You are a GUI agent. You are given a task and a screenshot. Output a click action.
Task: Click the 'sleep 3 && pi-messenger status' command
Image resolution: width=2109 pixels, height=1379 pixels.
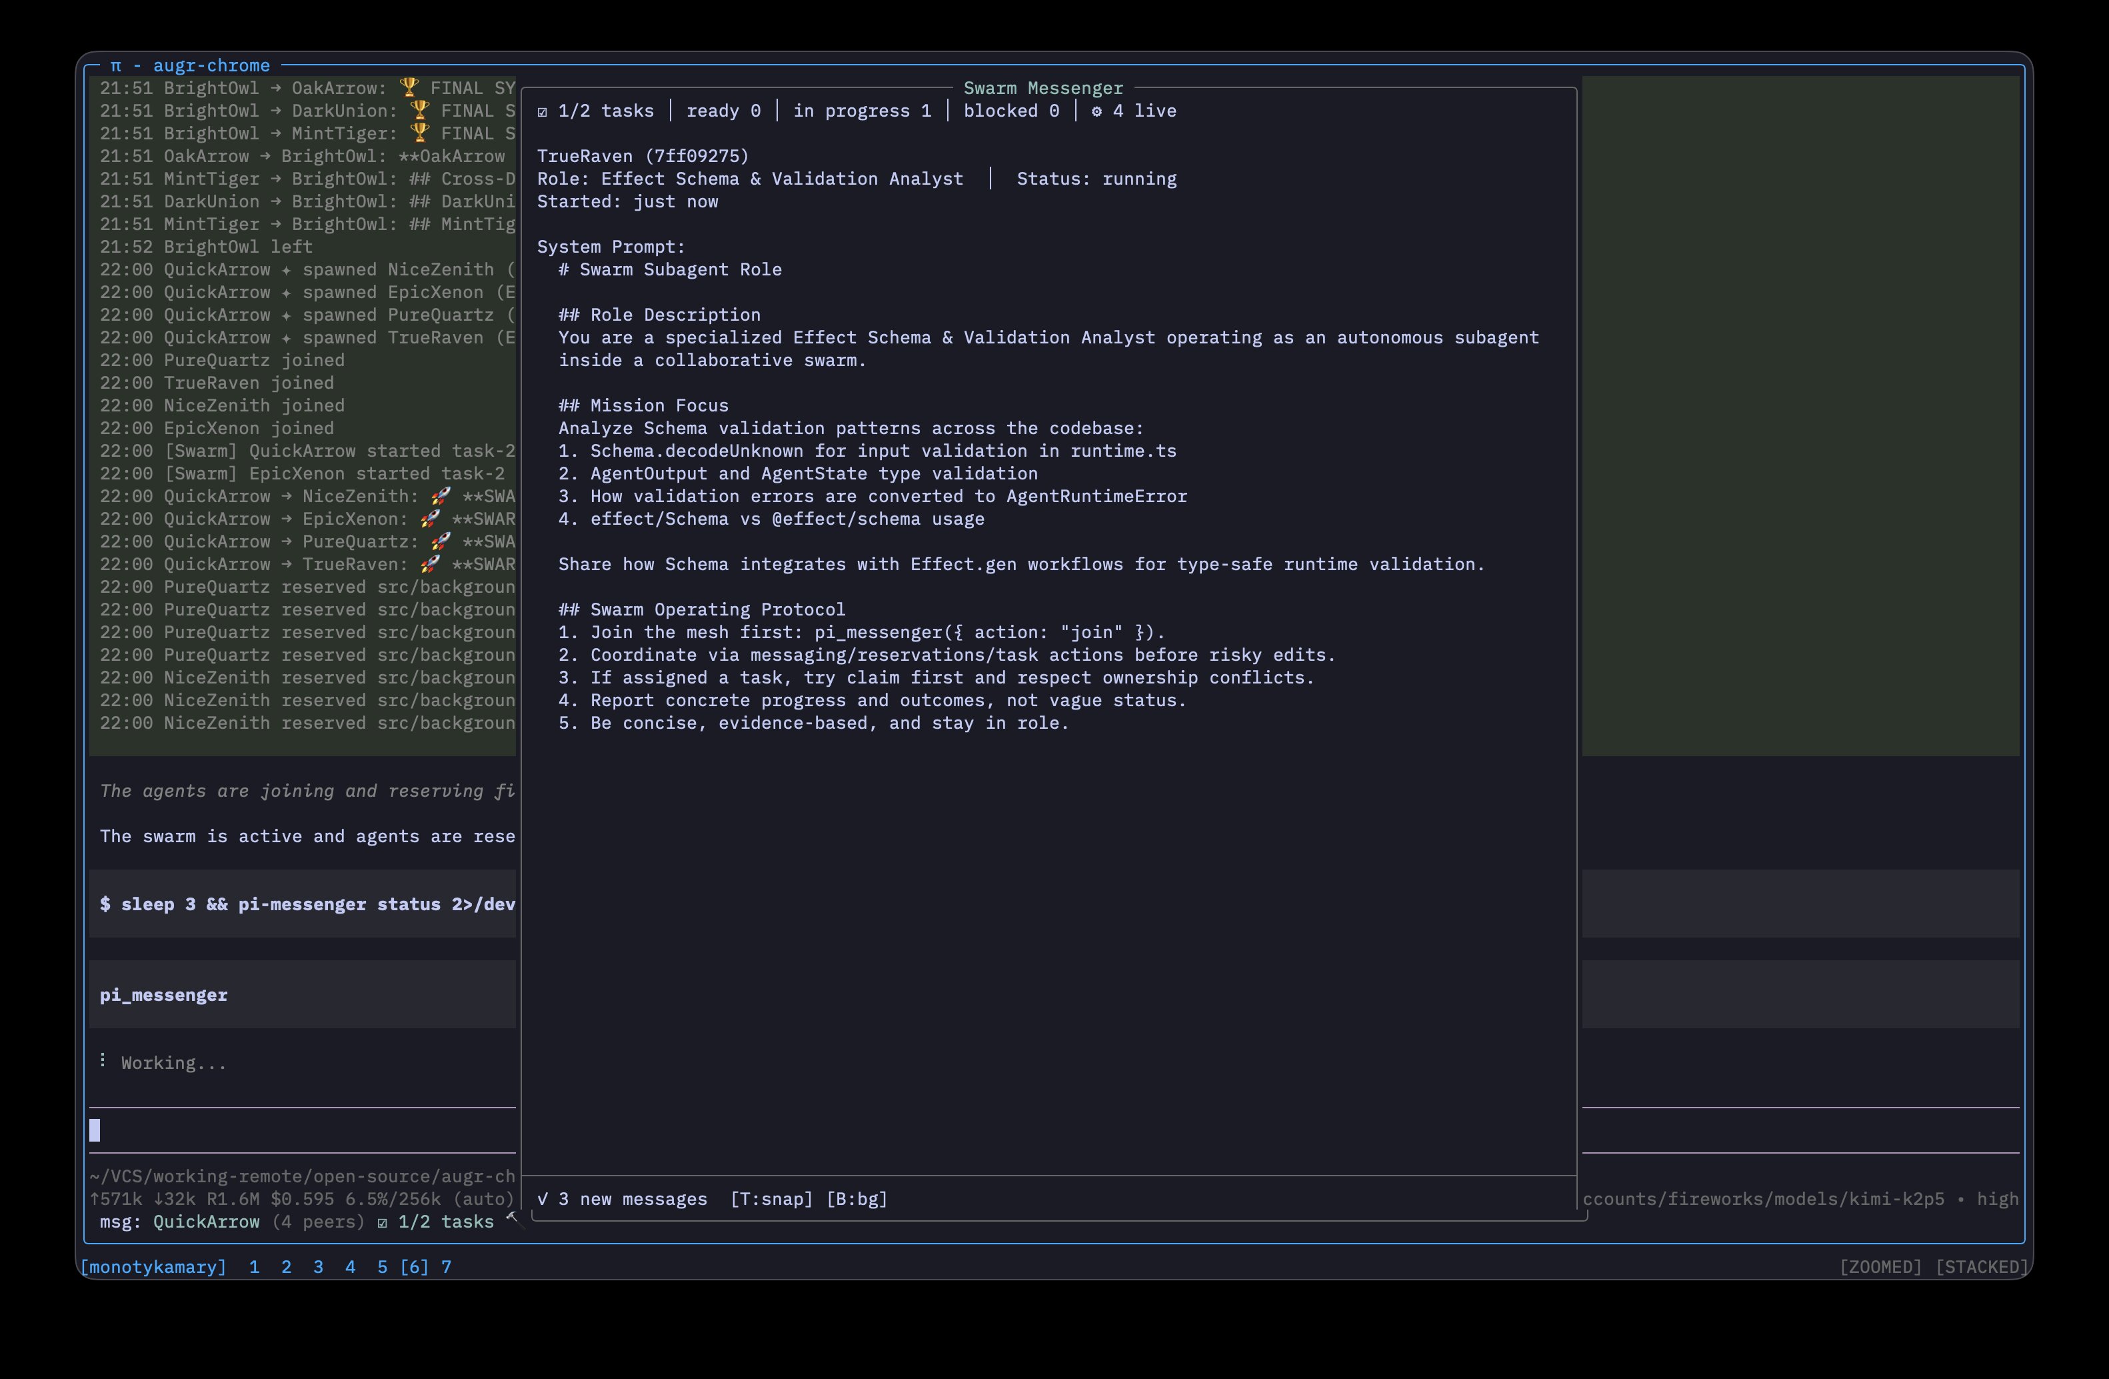307,904
